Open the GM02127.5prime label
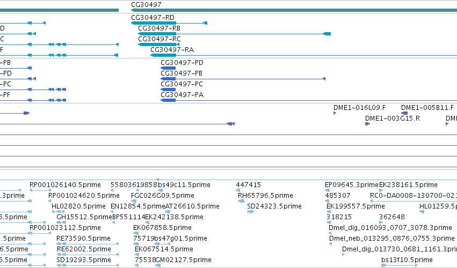Viewport: 457px width, 268px height. [x=184, y=260]
